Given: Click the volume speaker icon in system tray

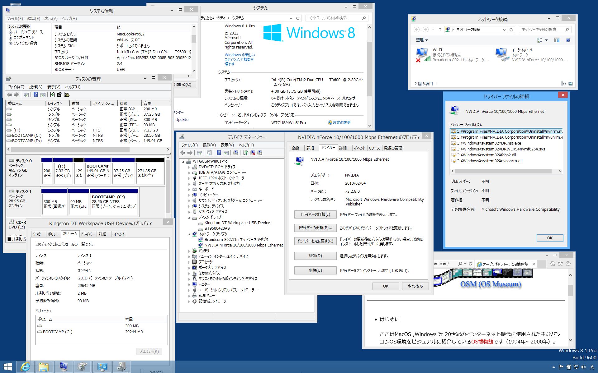Looking at the screenshot, I should pyautogui.click(x=584, y=367).
